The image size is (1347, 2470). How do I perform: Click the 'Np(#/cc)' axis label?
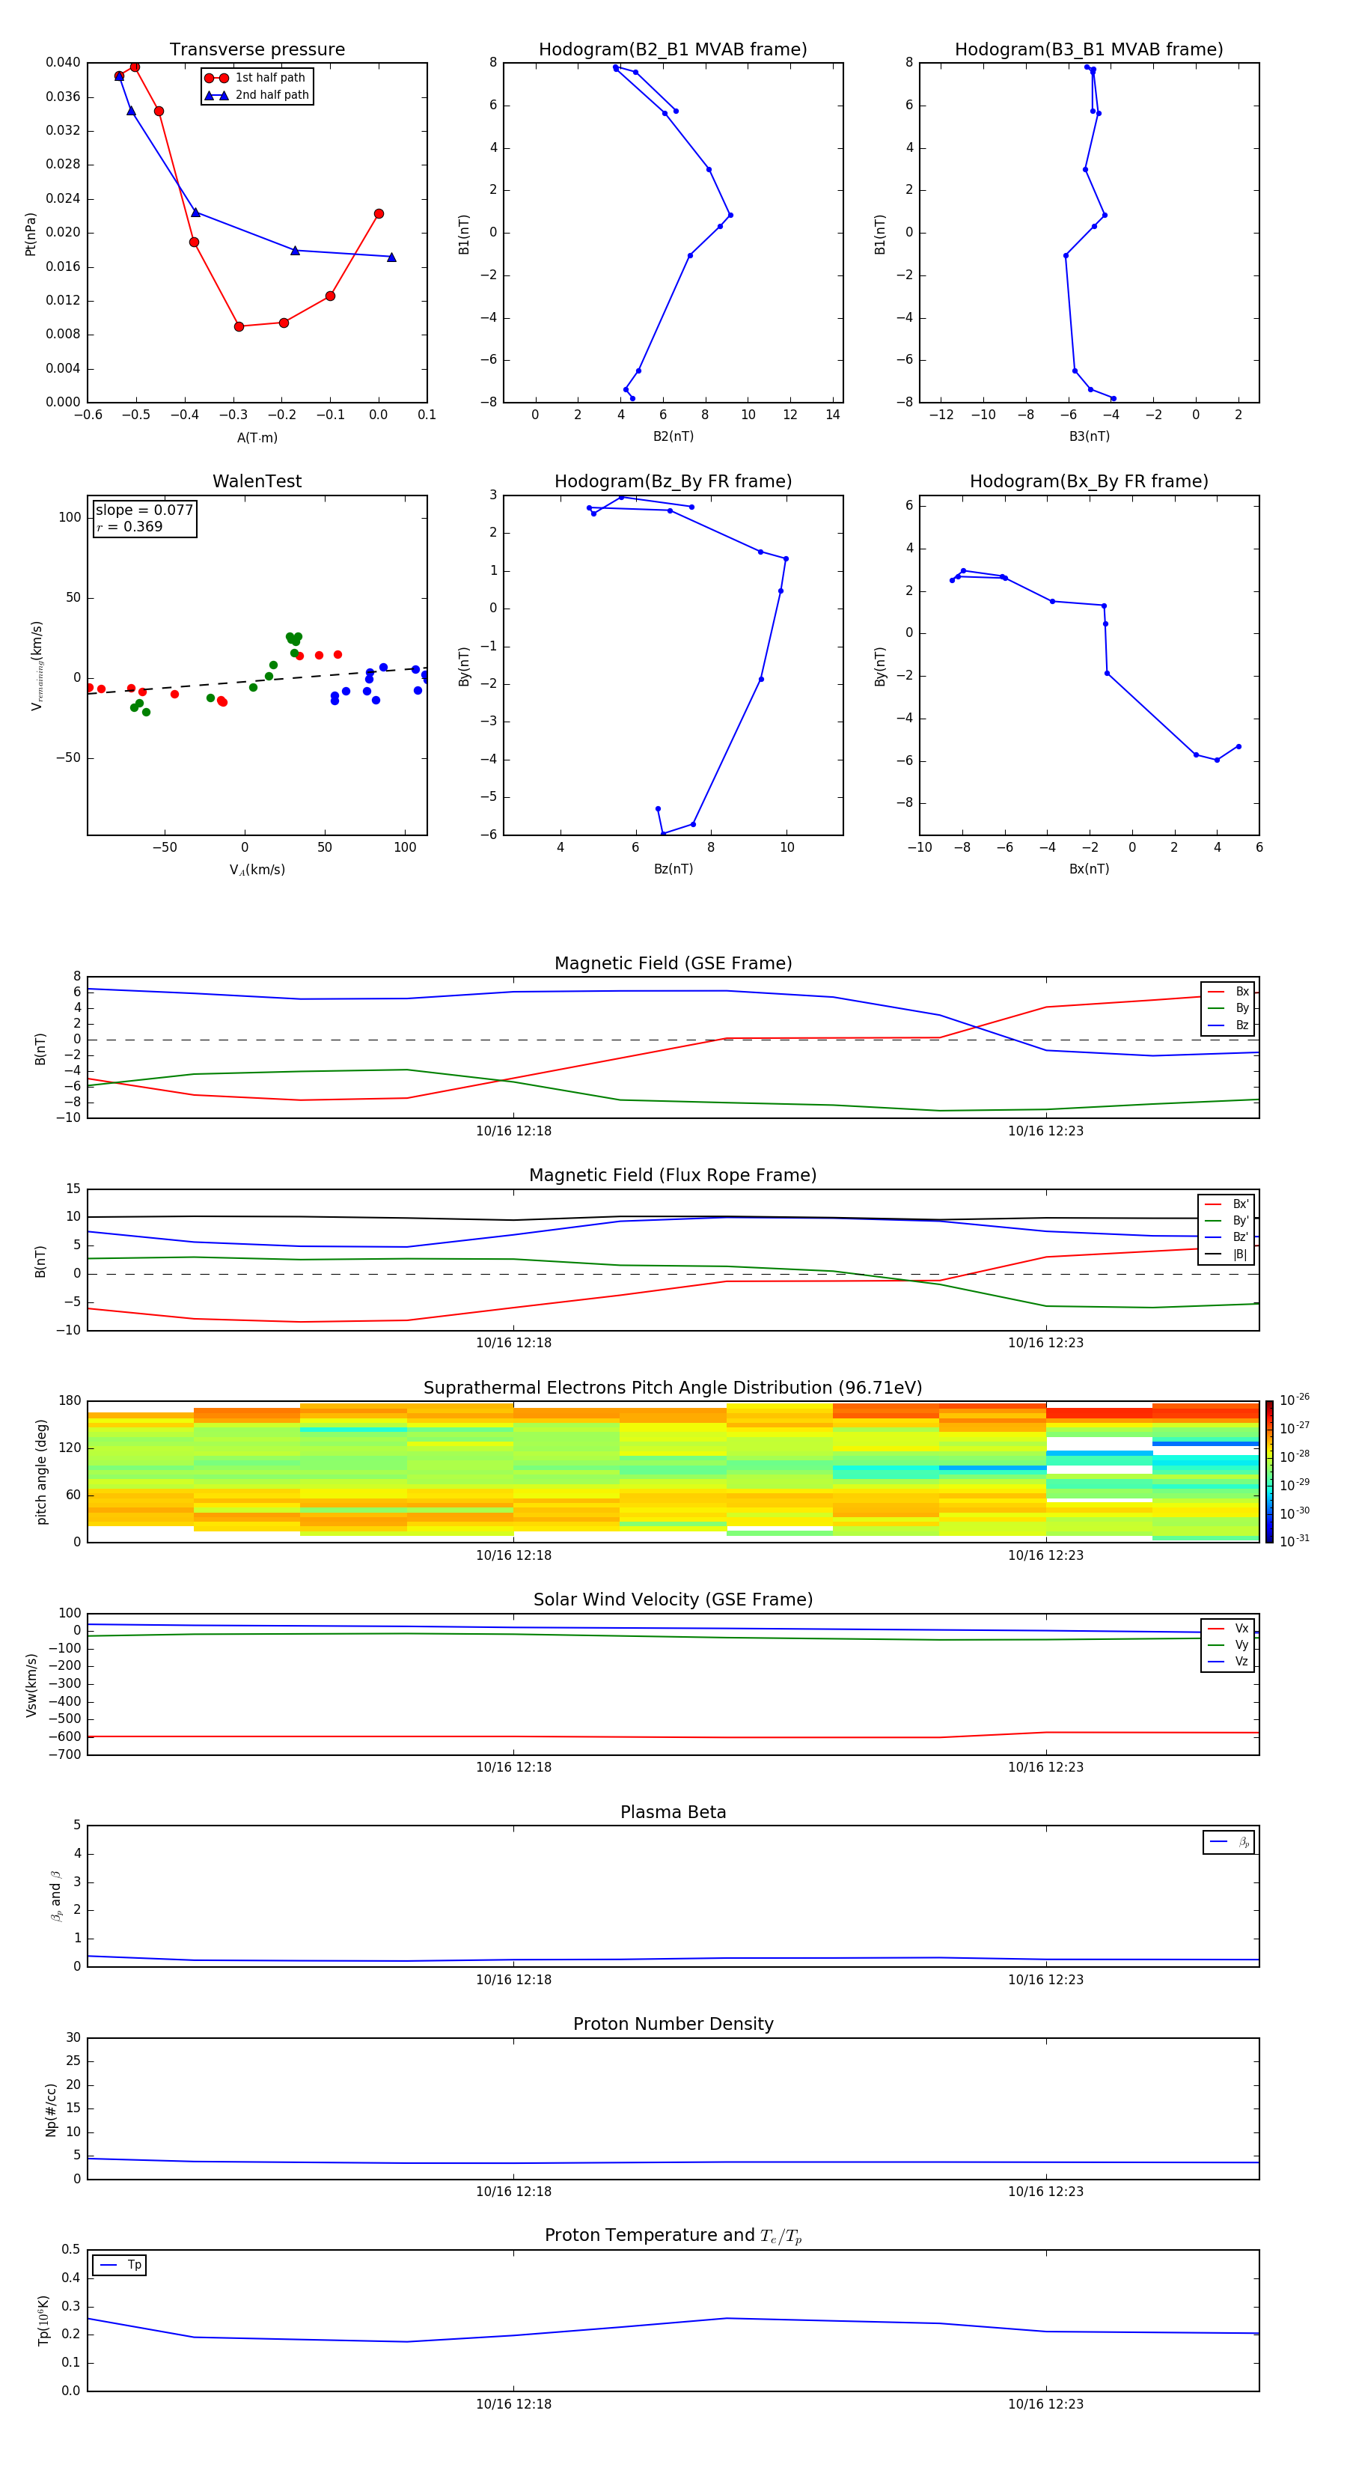click(51, 2109)
